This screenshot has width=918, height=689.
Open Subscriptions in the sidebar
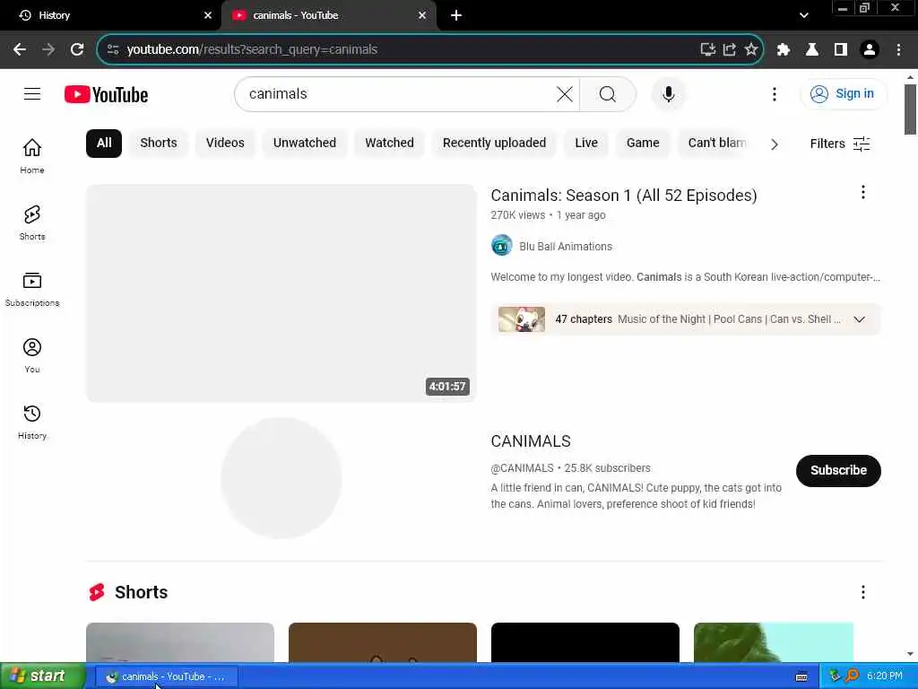click(x=32, y=290)
